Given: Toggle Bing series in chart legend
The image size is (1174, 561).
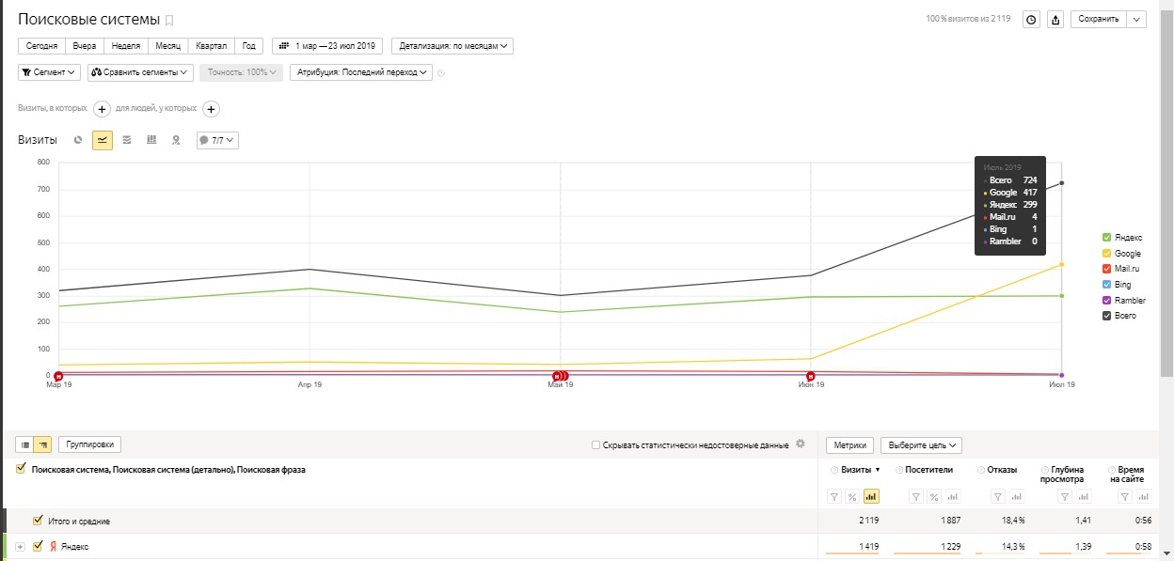Looking at the screenshot, I should coord(1106,284).
